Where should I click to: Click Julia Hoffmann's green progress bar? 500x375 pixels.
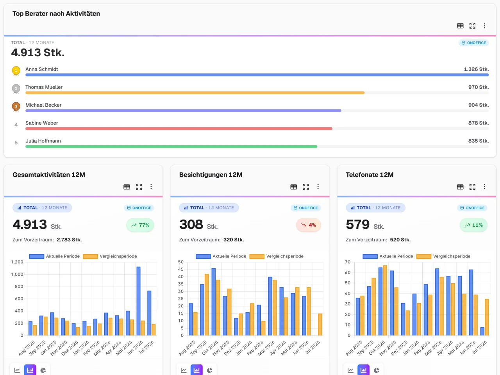coord(171,146)
